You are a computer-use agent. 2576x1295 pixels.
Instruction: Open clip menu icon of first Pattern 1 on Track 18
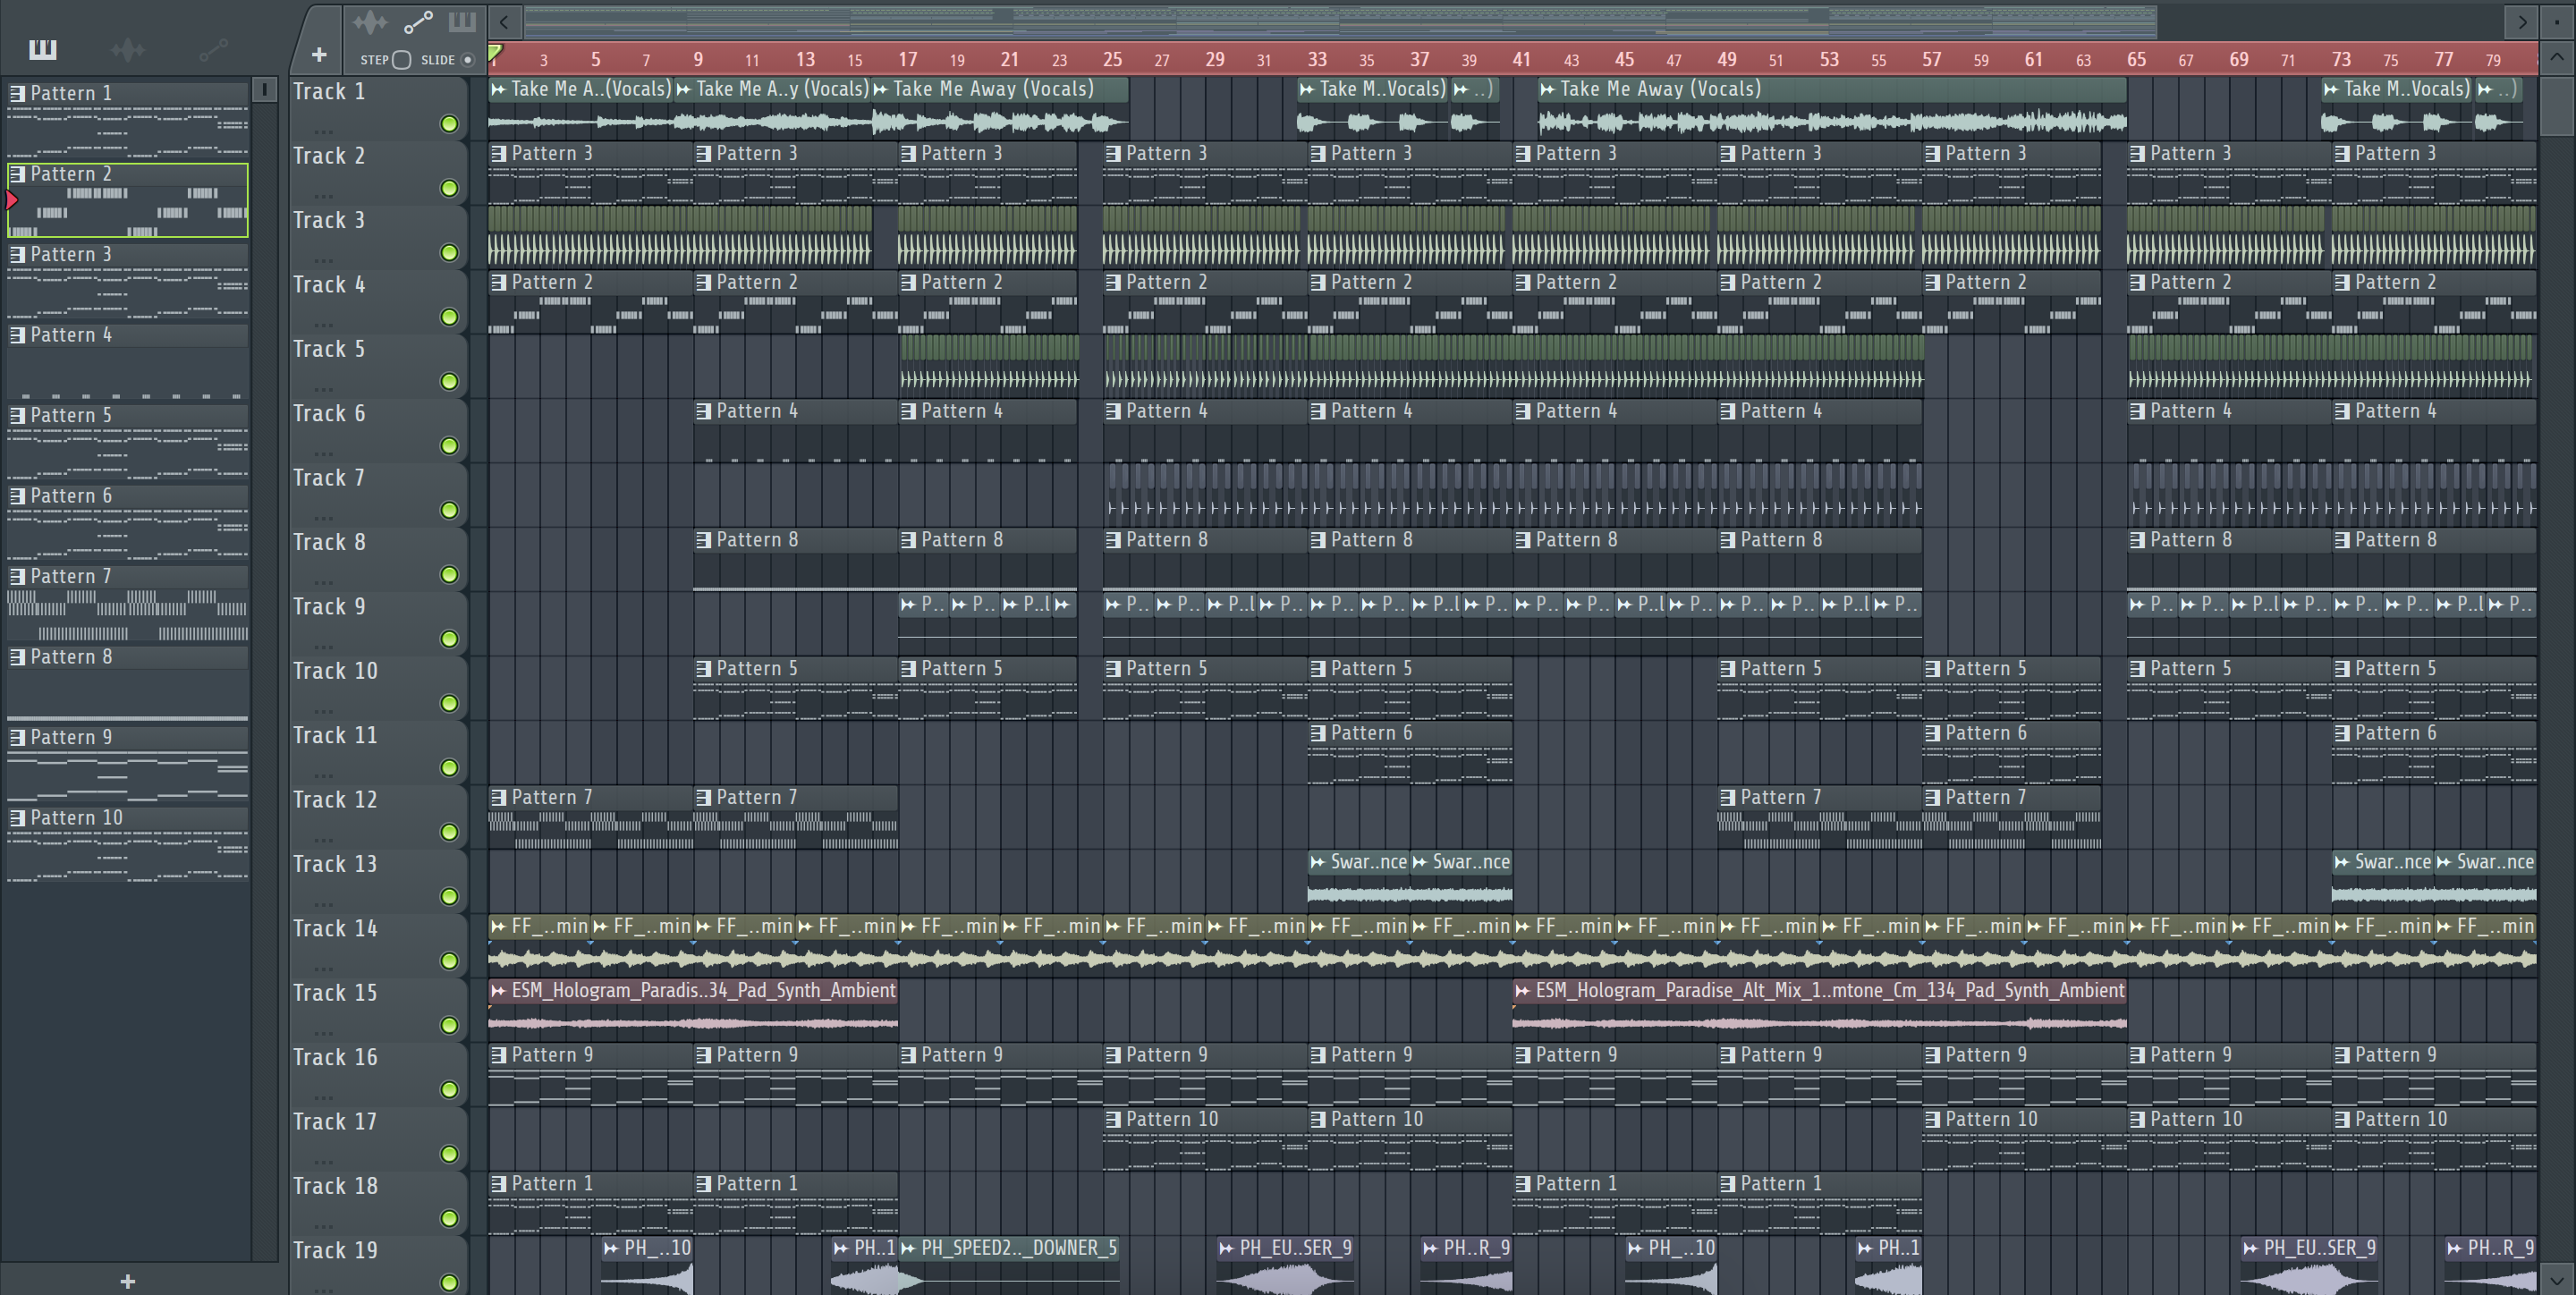tap(499, 1184)
